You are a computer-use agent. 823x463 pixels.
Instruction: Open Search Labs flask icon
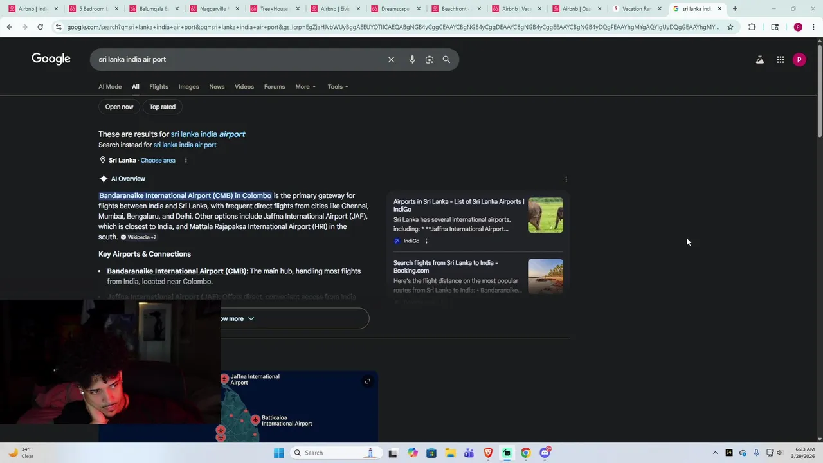pyautogui.click(x=760, y=59)
